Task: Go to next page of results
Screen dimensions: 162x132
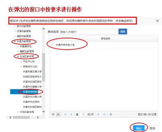Action: tap(98, 114)
